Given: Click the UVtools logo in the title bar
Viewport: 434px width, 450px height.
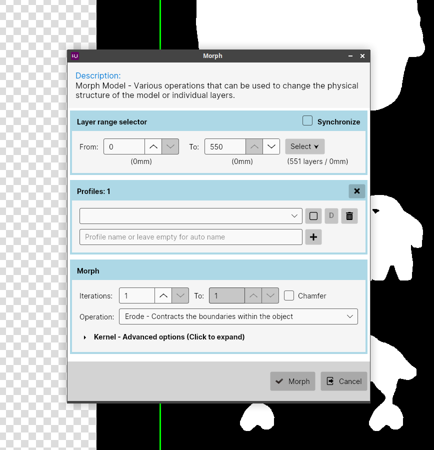Looking at the screenshot, I should [74, 56].
